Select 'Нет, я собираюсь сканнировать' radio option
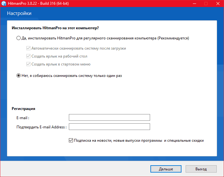This screenshot has width=224, height=177. (x=18, y=76)
